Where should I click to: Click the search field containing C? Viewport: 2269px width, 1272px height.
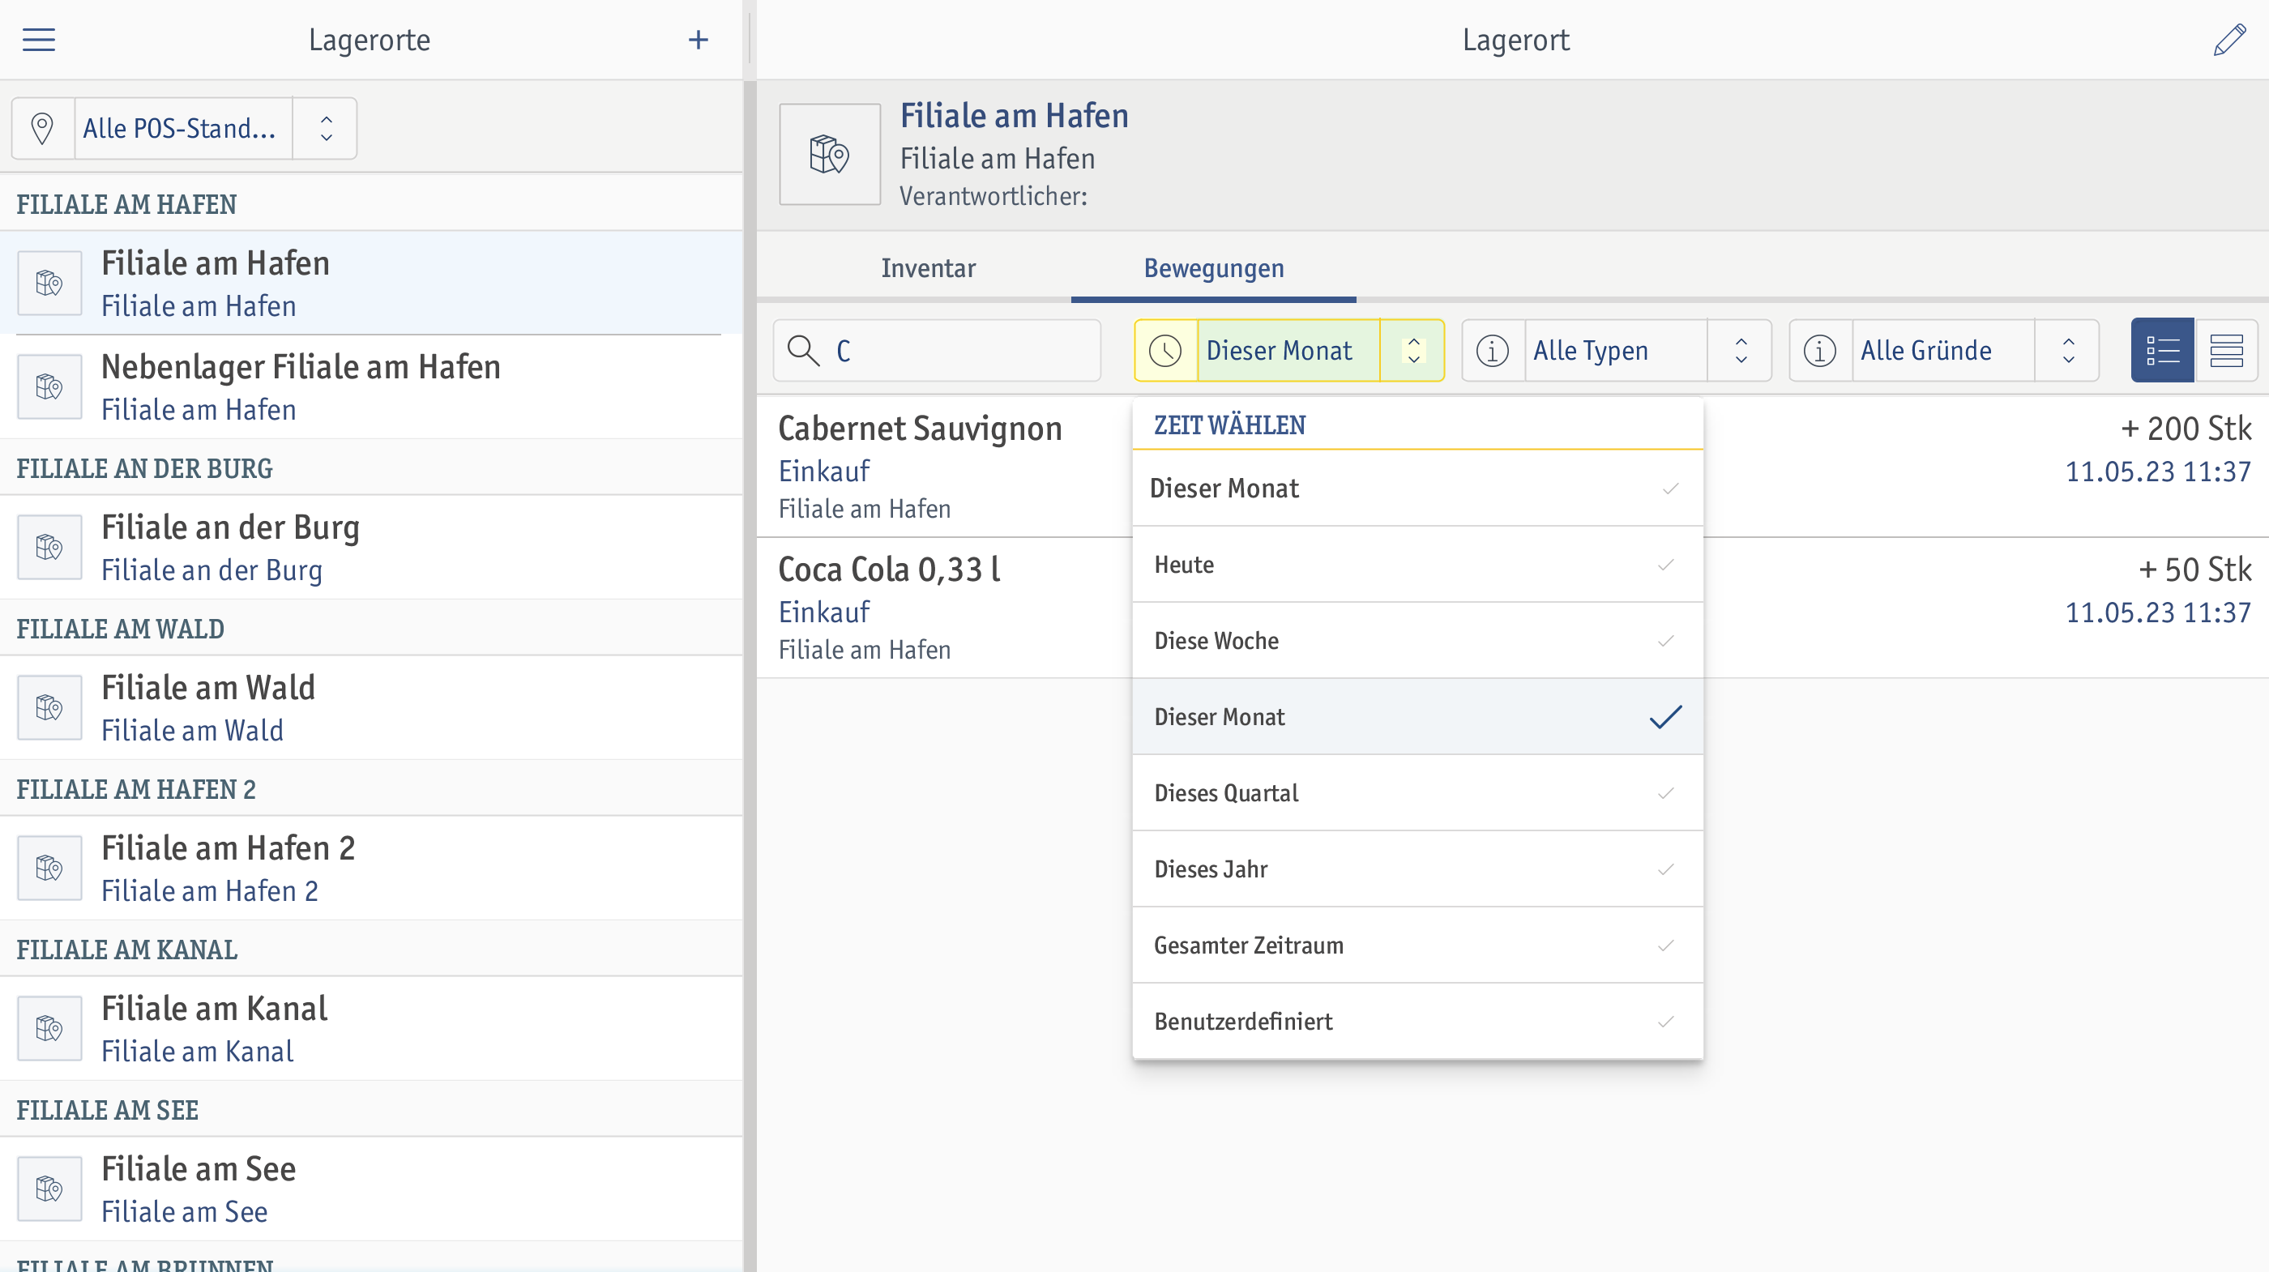tap(938, 351)
